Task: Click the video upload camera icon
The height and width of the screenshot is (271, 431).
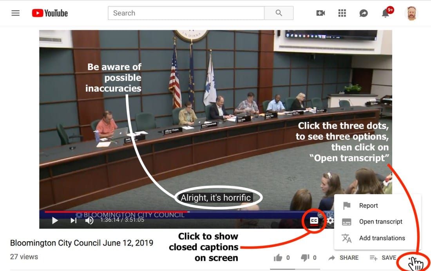Action: click(321, 13)
